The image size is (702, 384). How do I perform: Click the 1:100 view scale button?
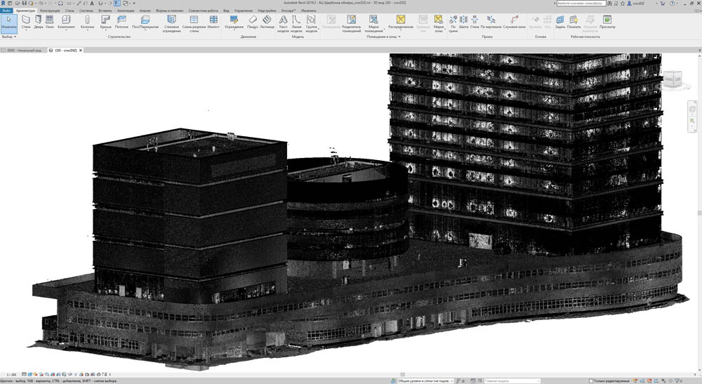[12, 375]
